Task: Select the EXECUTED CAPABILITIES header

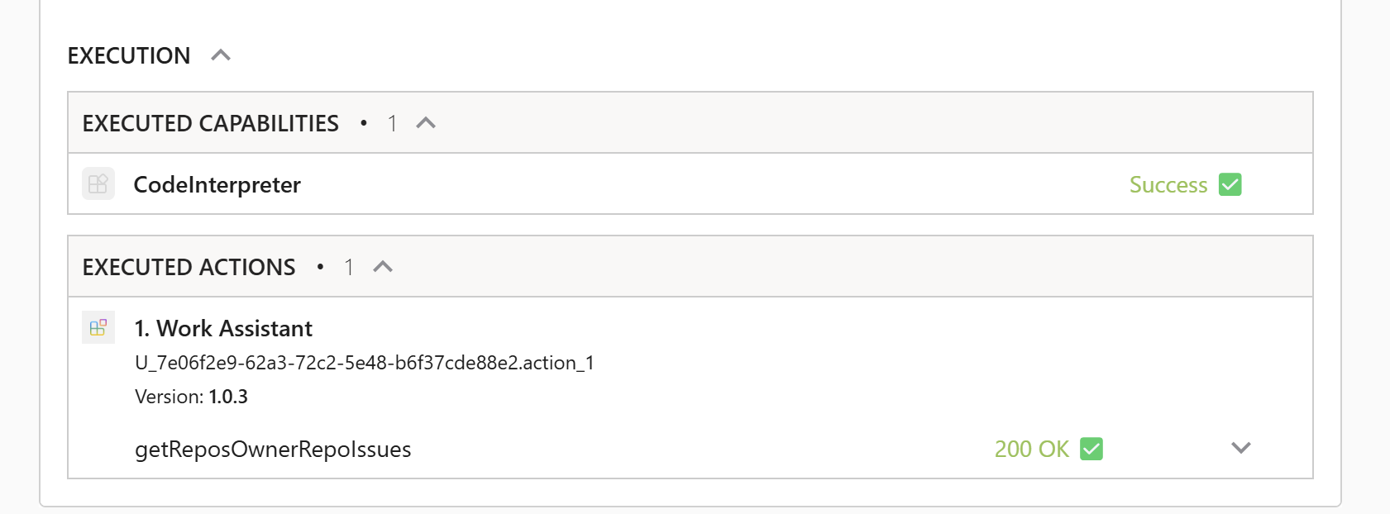Action: 210,122
